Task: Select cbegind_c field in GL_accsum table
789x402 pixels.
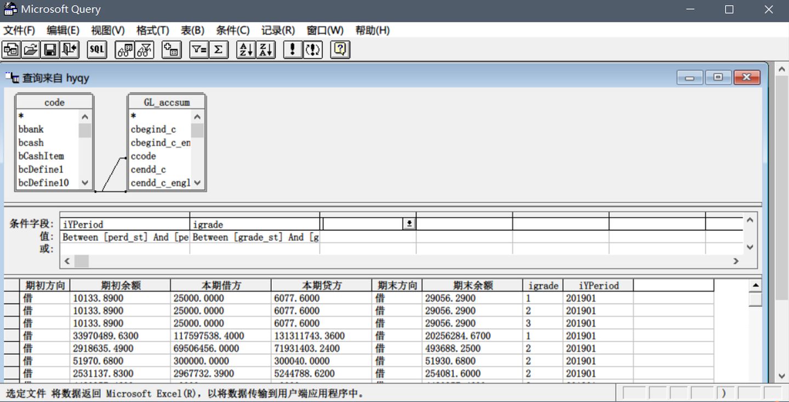Action: click(x=153, y=129)
